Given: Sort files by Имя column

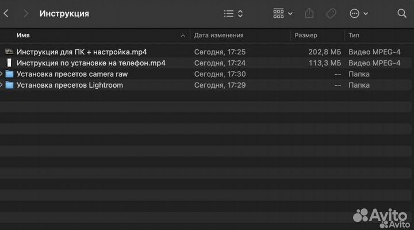Looking at the screenshot, I should point(24,36).
